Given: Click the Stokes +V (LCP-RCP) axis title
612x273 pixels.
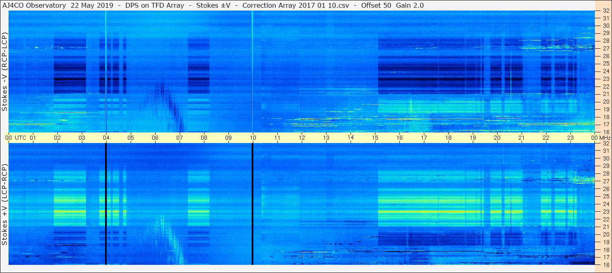Looking at the screenshot, I should (4, 205).
